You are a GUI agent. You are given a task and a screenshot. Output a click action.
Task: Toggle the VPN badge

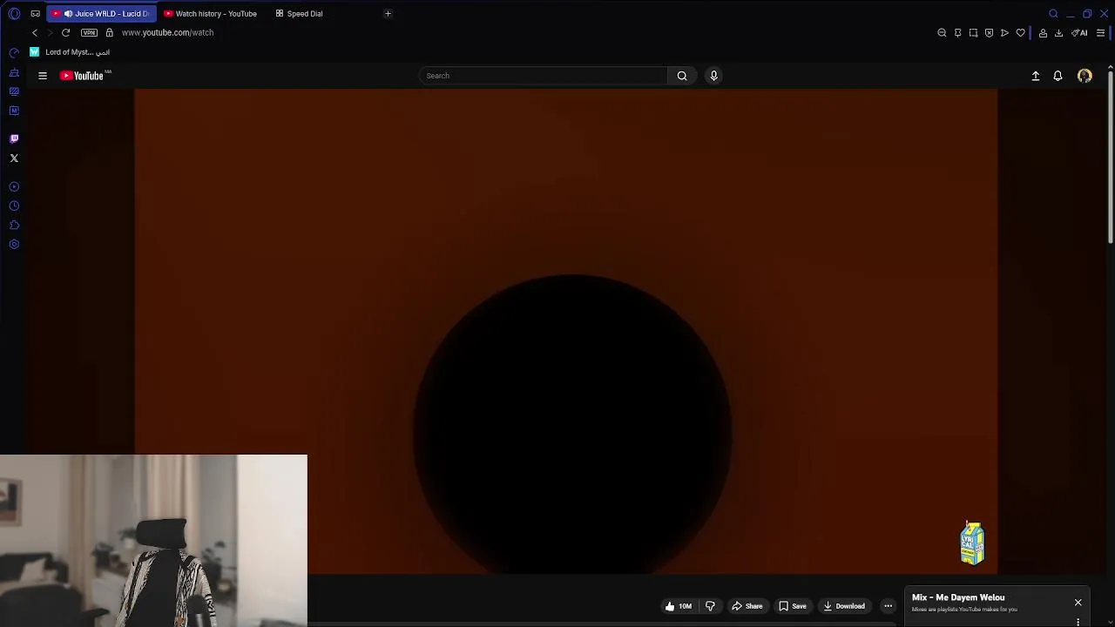coord(89,33)
